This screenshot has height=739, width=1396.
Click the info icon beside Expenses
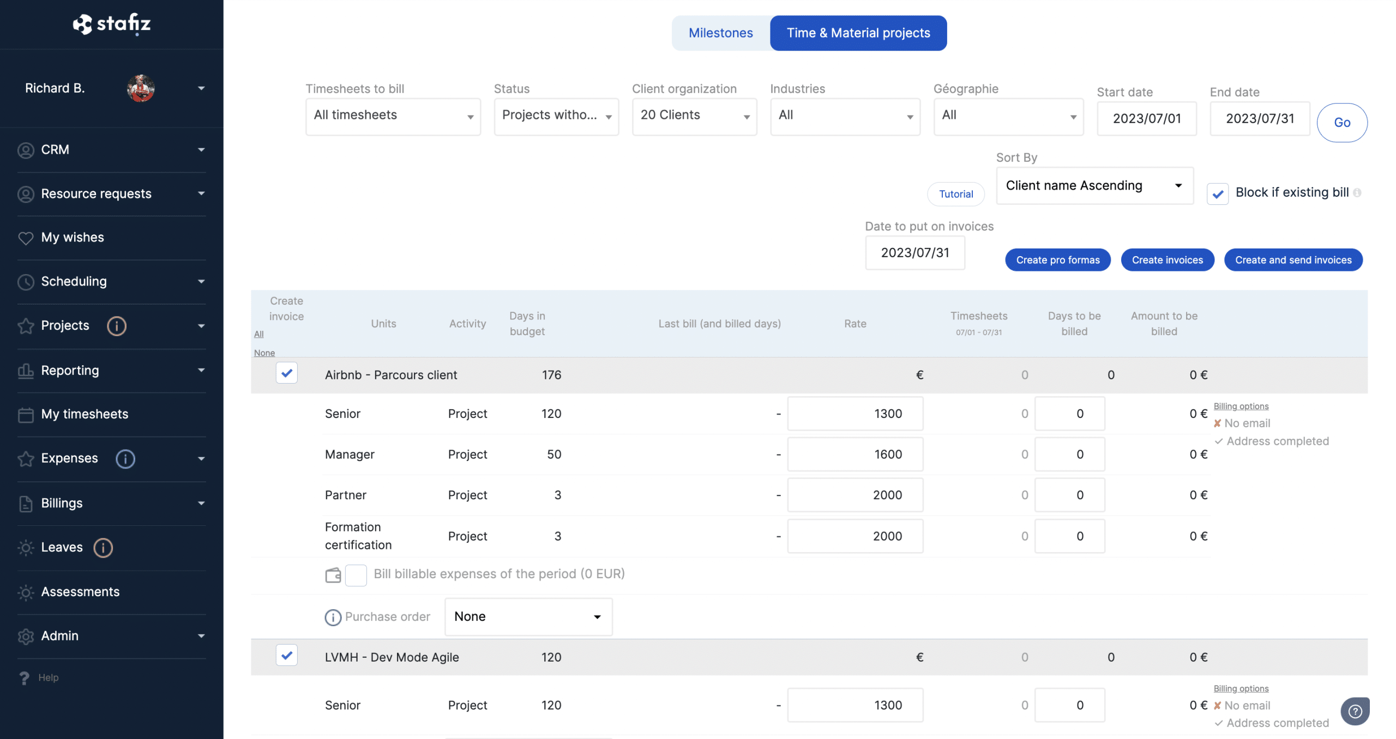tap(125, 458)
